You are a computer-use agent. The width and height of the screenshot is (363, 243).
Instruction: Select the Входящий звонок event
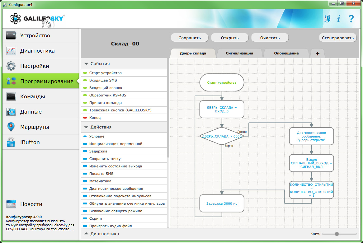click(x=124, y=88)
